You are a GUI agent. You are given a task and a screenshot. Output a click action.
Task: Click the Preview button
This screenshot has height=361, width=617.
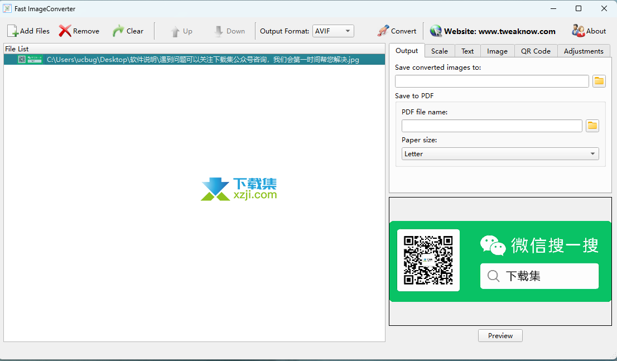point(500,336)
